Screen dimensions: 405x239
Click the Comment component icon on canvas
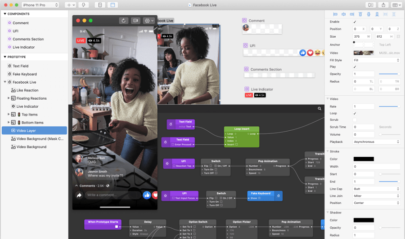pyautogui.click(x=244, y=20)
